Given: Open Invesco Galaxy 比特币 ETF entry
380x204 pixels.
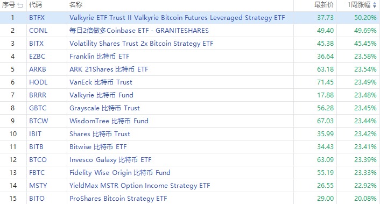Looking at the screenshot, I should pyautogui.click(x=110, y=160).
